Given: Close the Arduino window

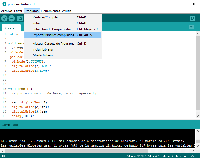Looking at the screenshot, I should pyautogui.click(x=194, y=4).
